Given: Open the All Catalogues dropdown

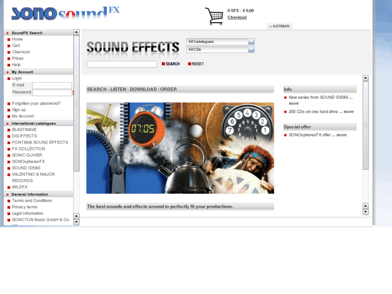Looking at the screenshot, I should (x=220, y=42).
